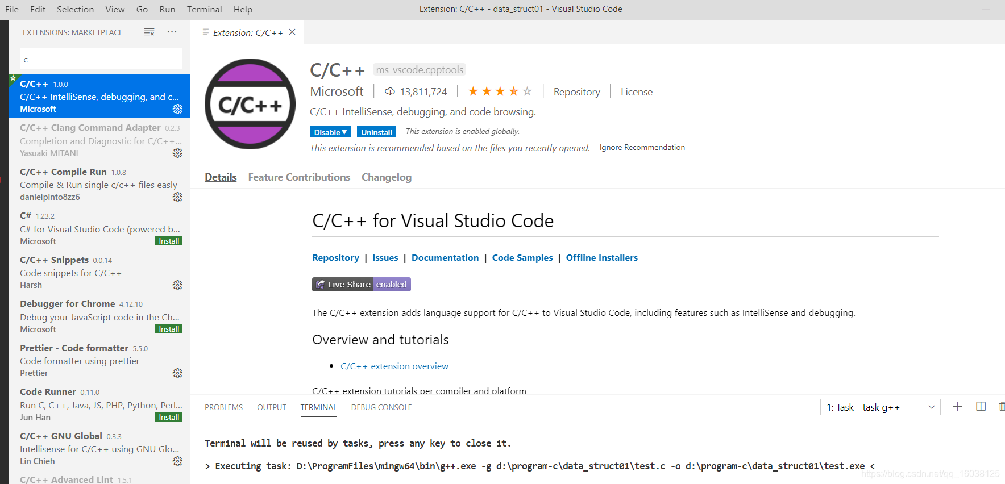Screen dimensions: 1005x484
Task: Show the PROBLEMS panel tab
Action: click(223, 407)
